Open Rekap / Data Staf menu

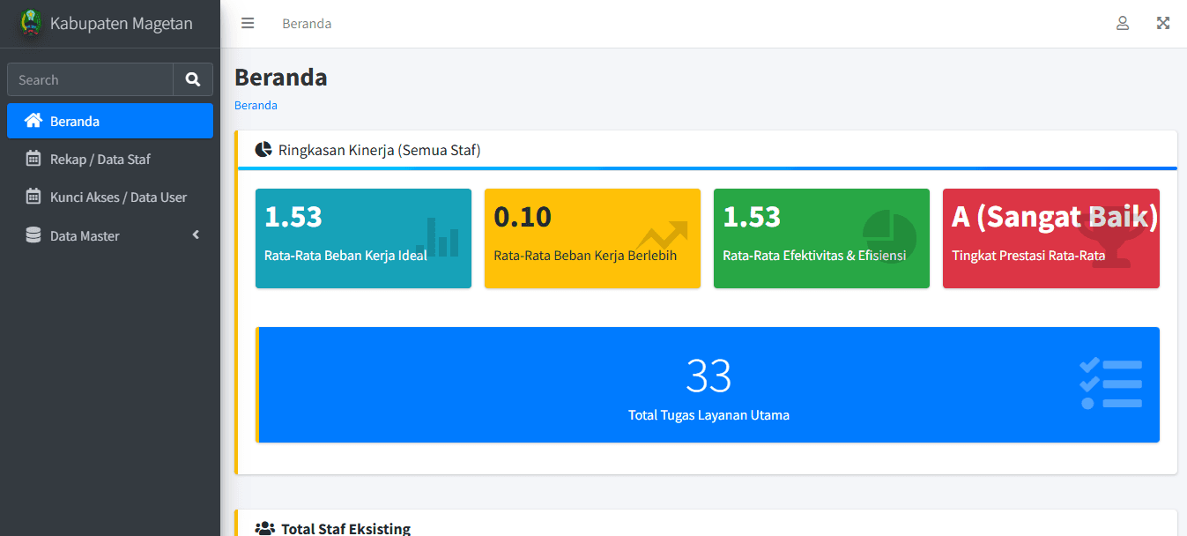[x=100, y=160]
